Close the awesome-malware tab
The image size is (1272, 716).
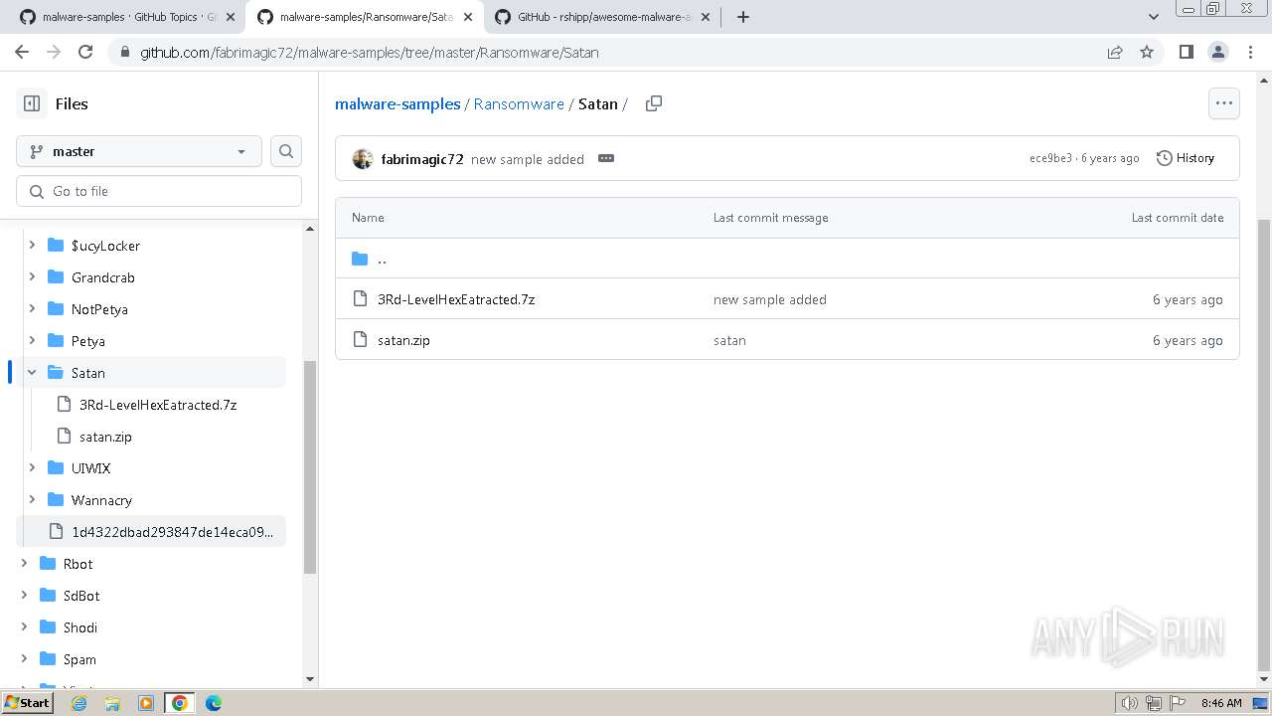click(x=705, y=17)
